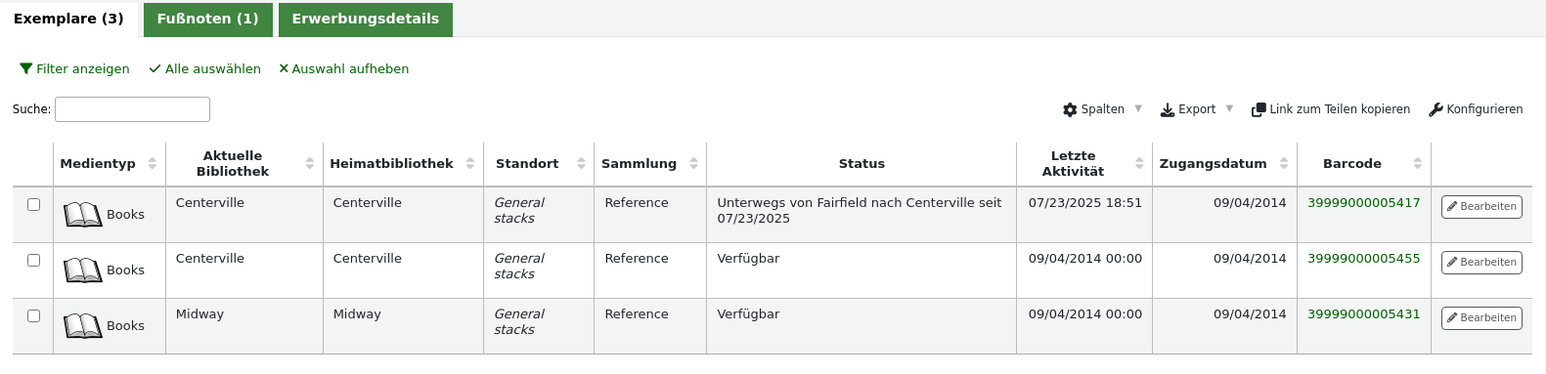Click the download icon next to Export
Image resolution: width=1546 pixels, height=374 pixels.
[1168, 109]
